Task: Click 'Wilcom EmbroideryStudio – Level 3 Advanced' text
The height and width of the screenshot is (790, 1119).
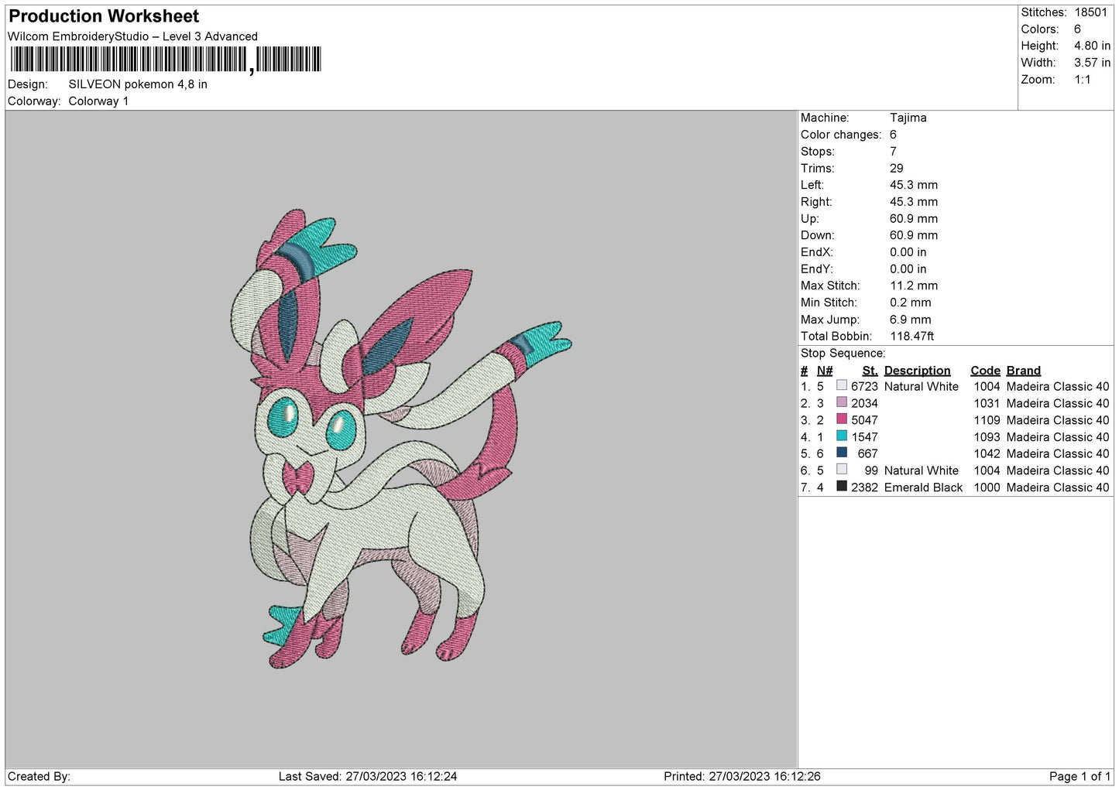Action: (x=132, y=36)
